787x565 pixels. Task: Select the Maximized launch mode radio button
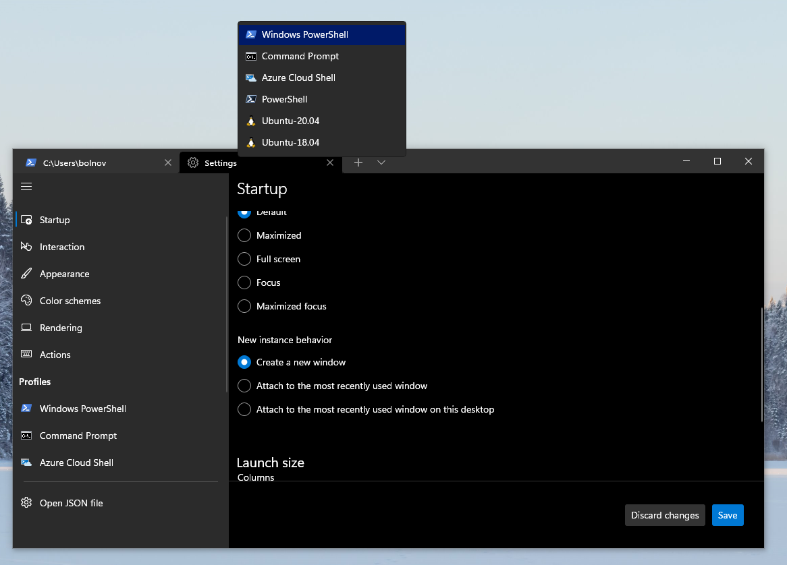pos(244,235)
